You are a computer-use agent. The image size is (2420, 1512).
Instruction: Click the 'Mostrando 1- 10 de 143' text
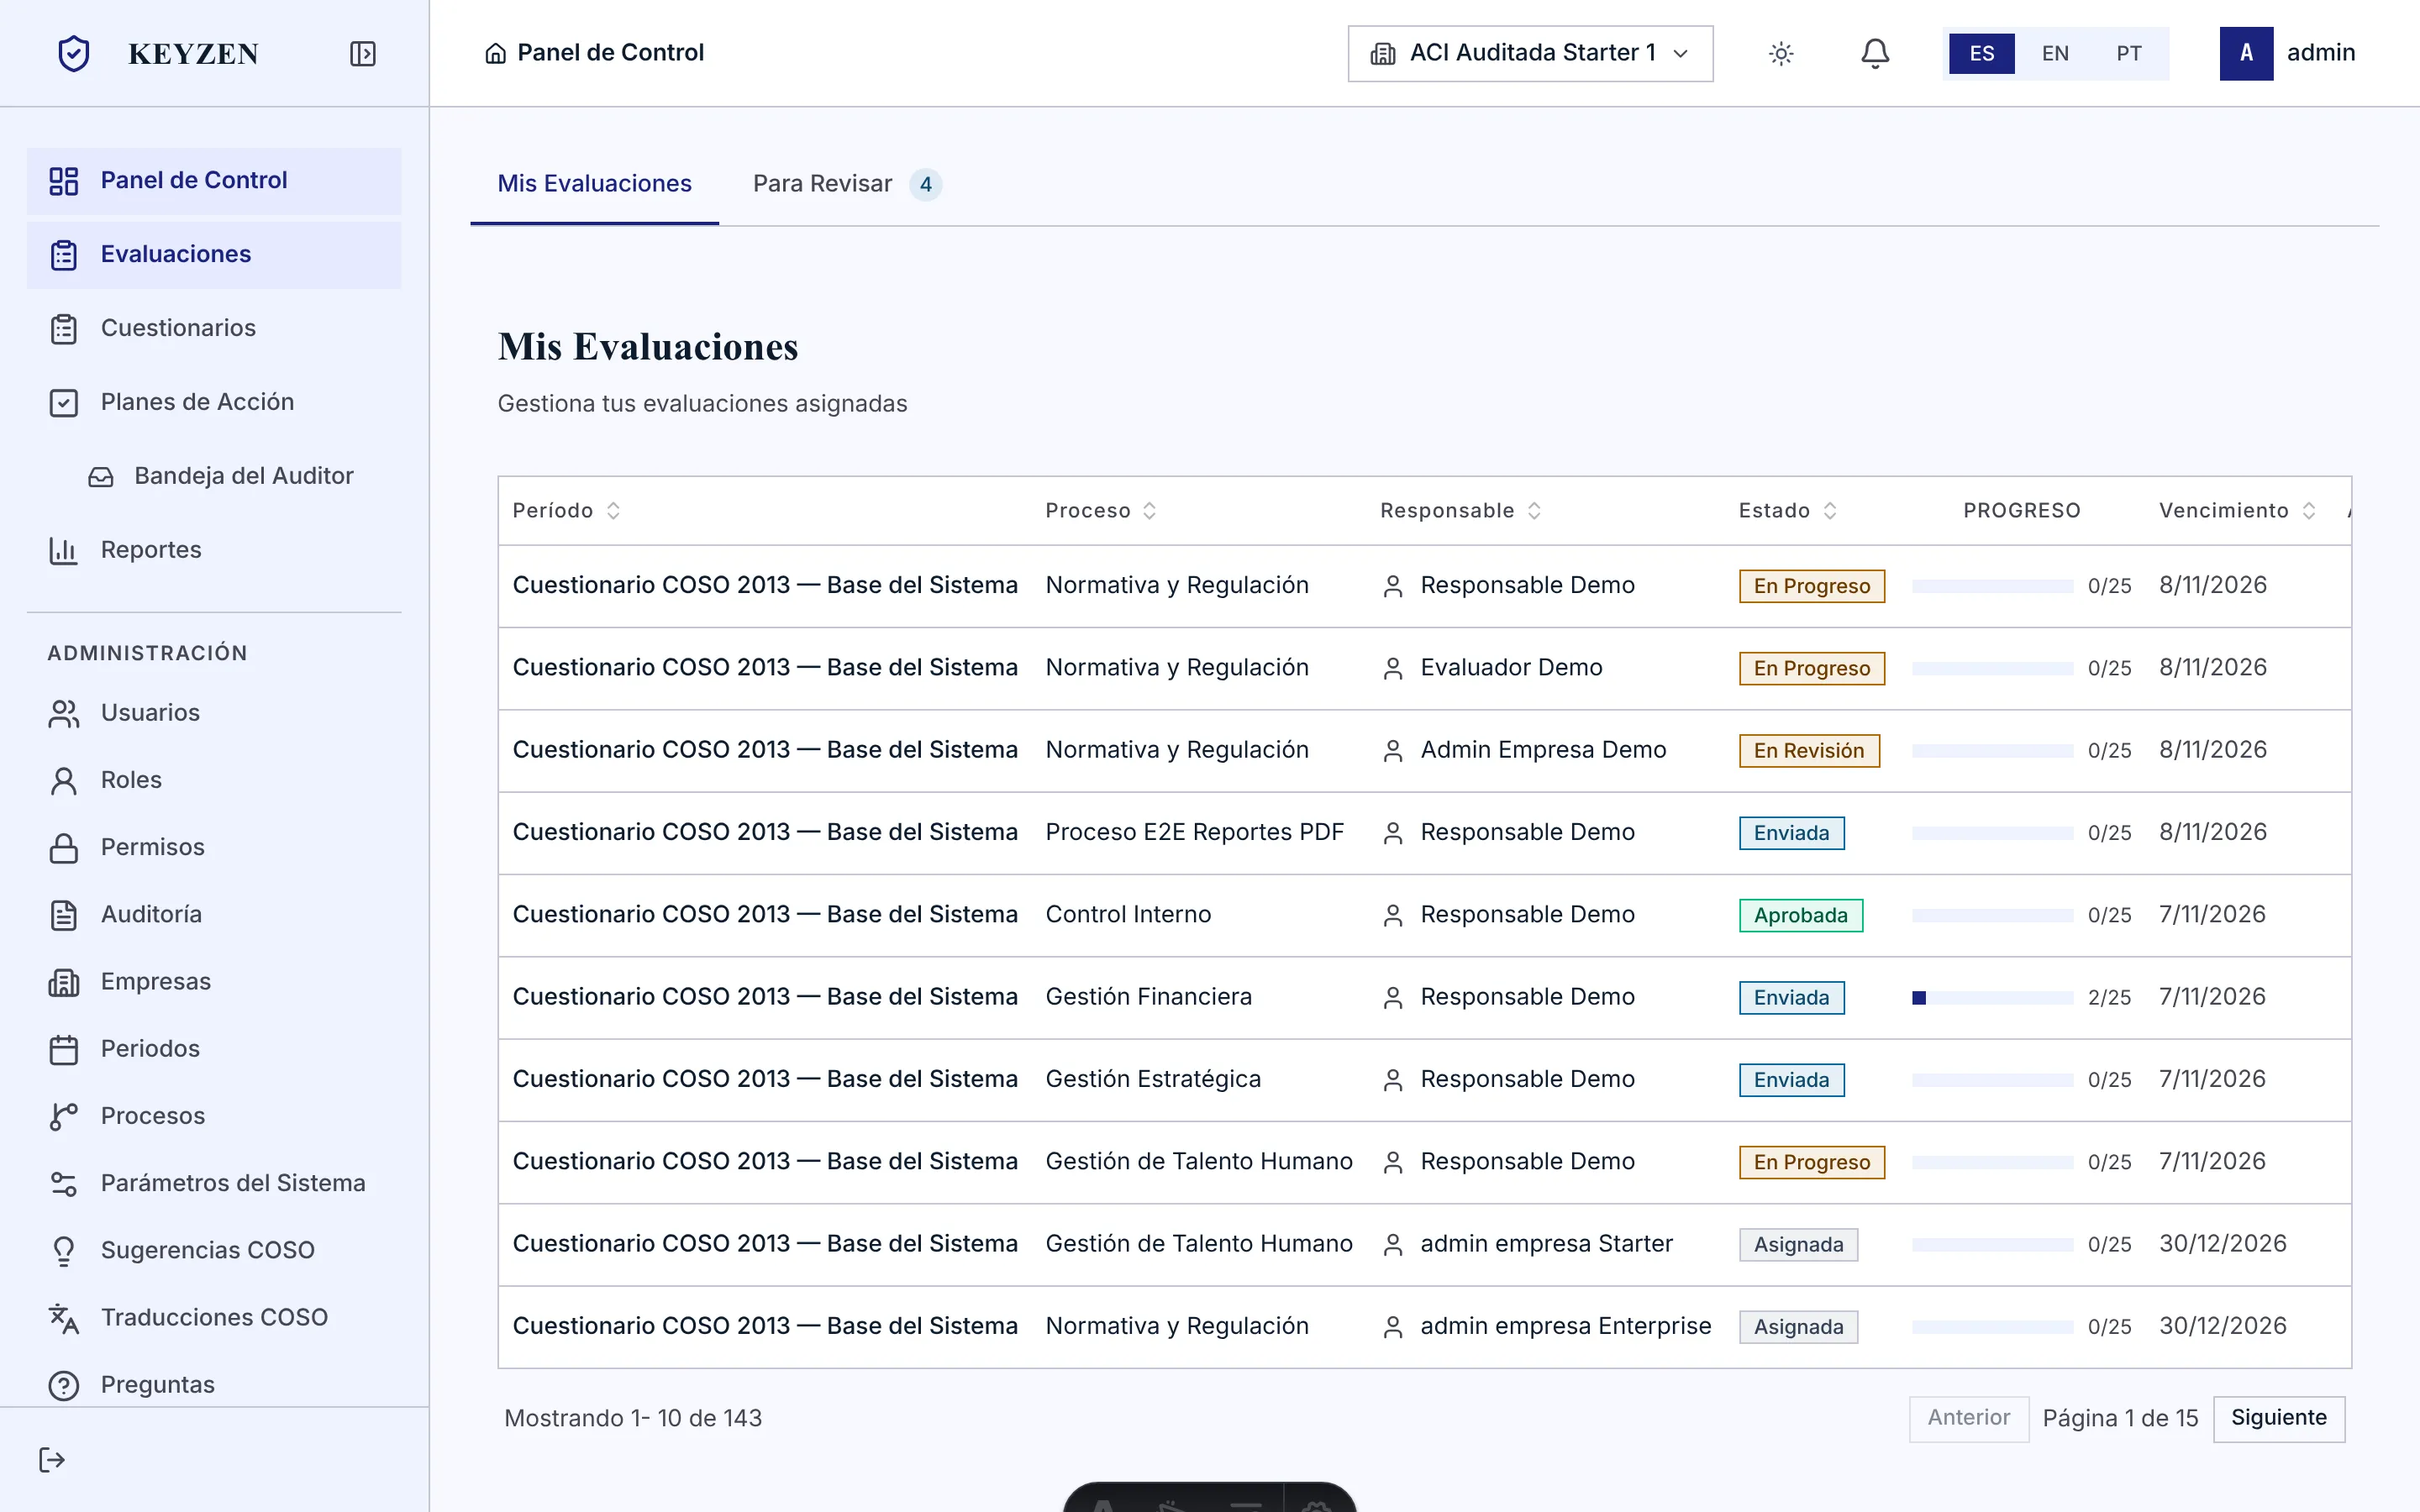click(633, 1419)
